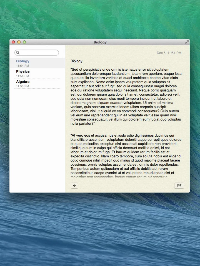Zoom the window using the green button
Screen dimensions: 200x266
coord(24,42)
